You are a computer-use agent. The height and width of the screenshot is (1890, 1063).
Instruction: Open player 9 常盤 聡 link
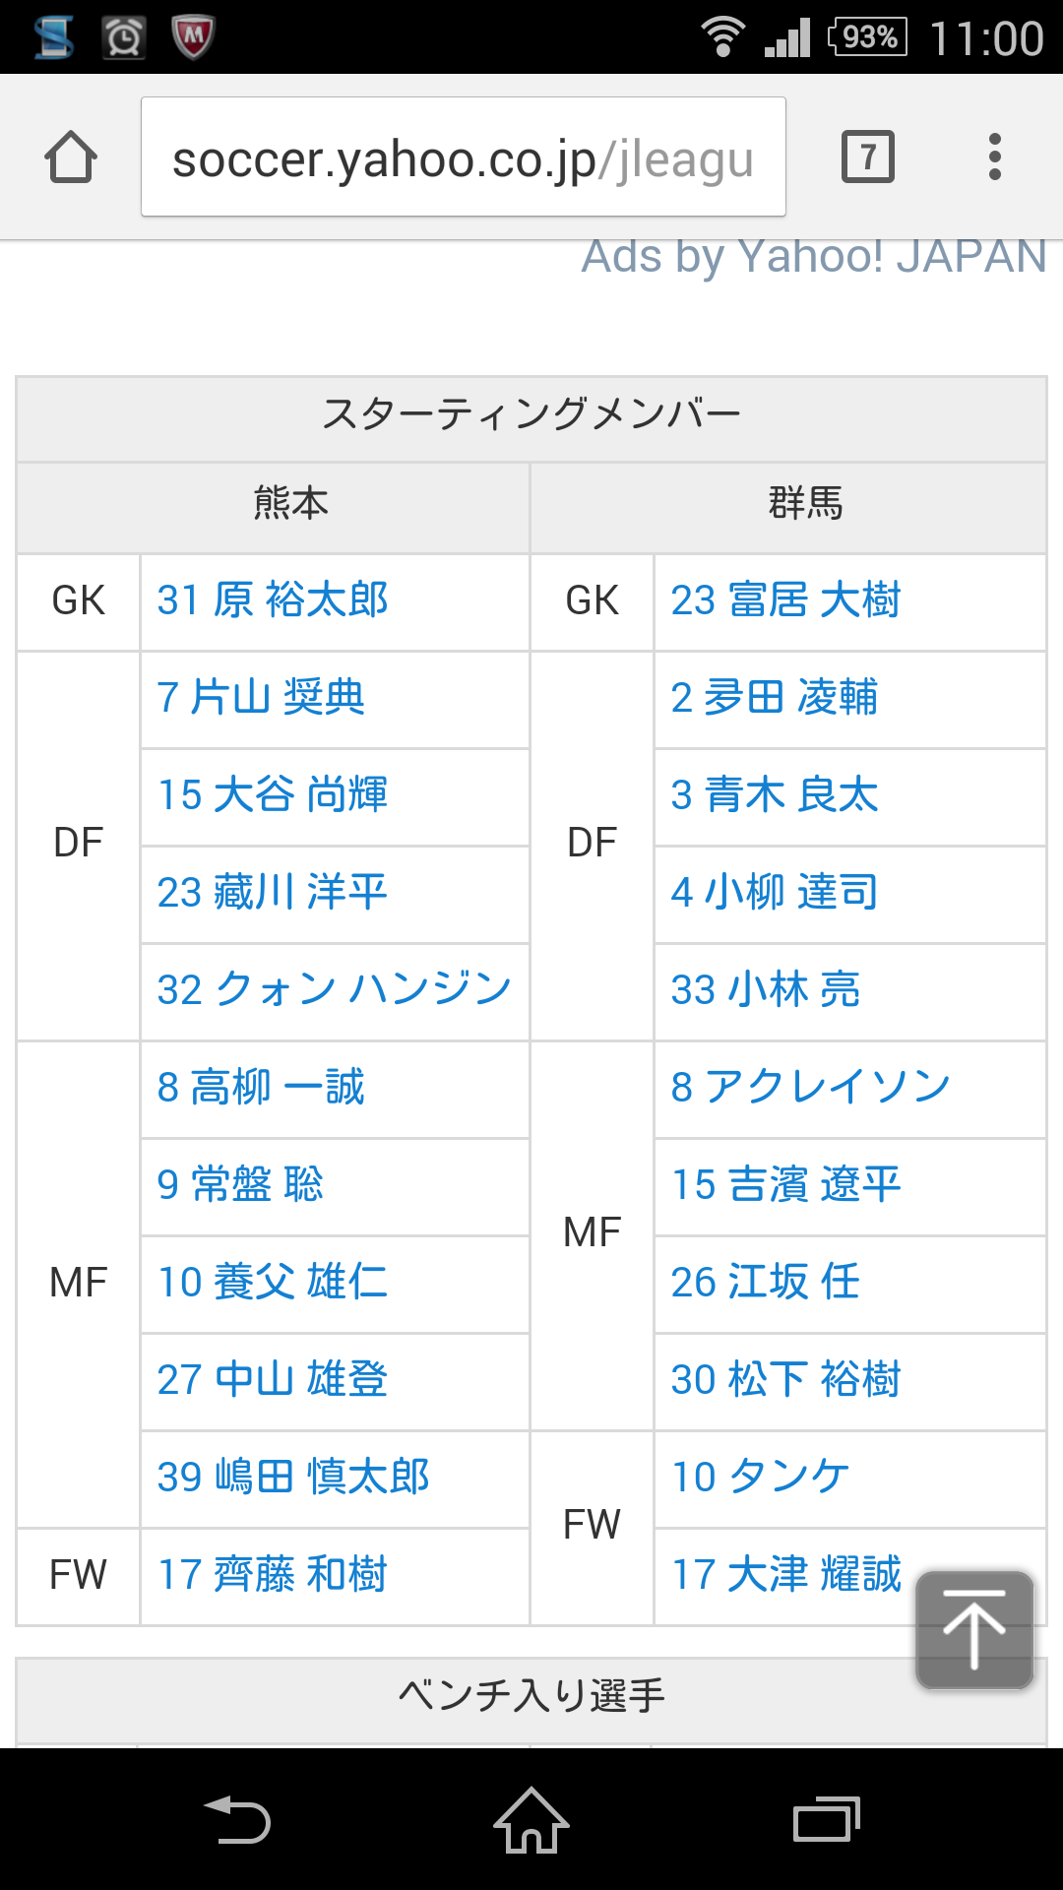(240, 1184)
